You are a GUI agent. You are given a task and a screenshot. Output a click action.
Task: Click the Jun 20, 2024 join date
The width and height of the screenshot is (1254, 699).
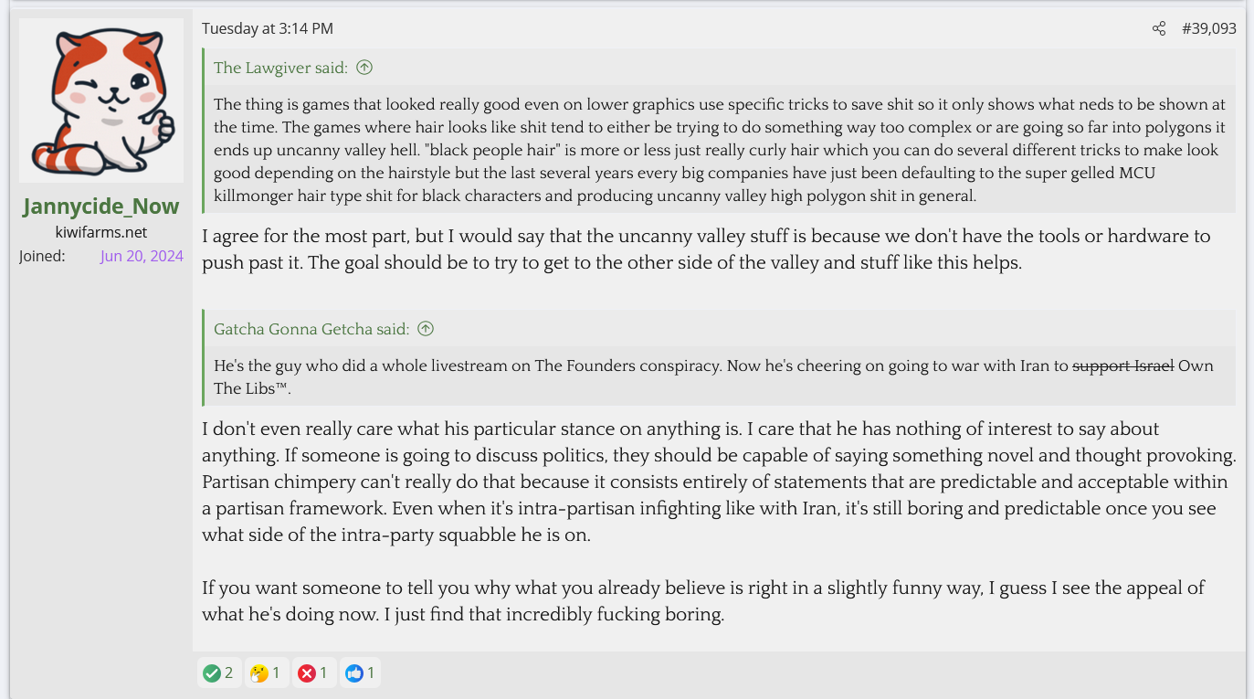pyautogui.click(x=142, y=256)
